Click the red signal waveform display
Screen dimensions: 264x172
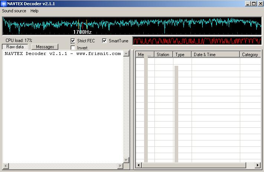[x=197, y=41]
